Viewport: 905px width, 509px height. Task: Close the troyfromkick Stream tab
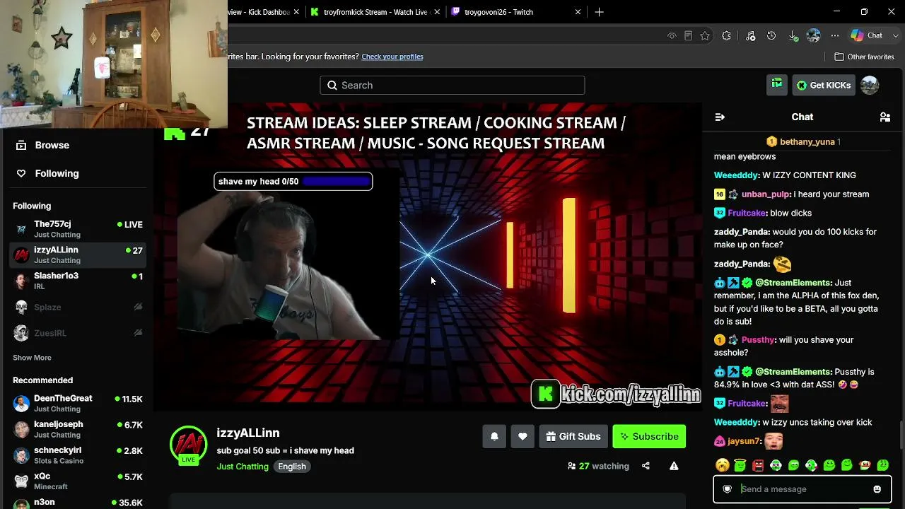pyautogui.click(x=438, y=12)
